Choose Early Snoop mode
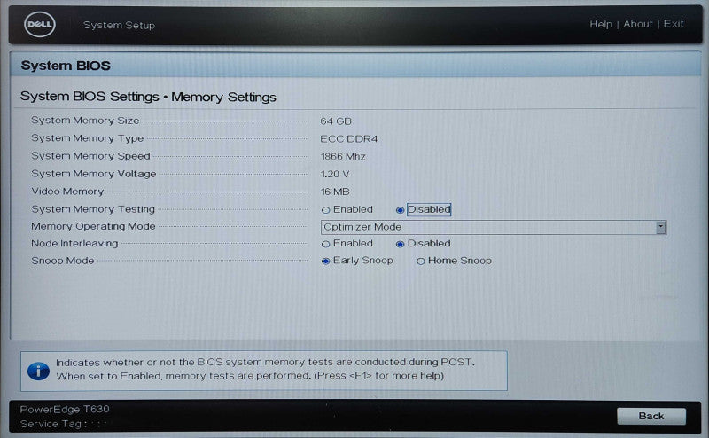The image size is (709, 438). [325, 261]
